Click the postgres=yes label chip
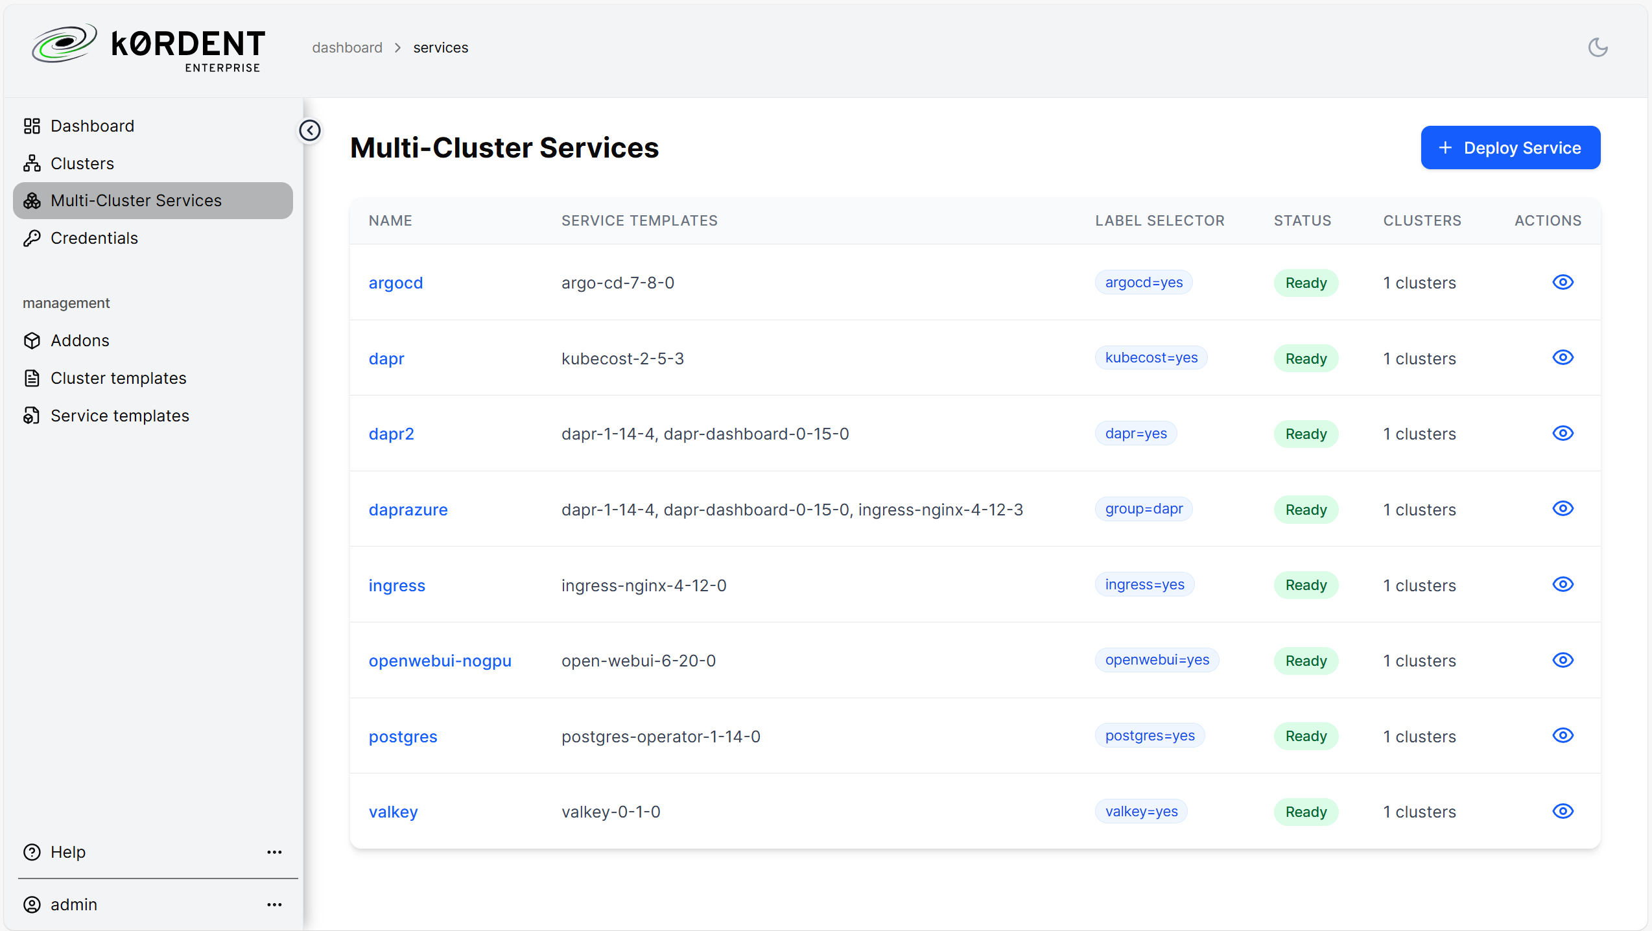1652x931 pixels. pyautogui.click(x=1150, y=735)
